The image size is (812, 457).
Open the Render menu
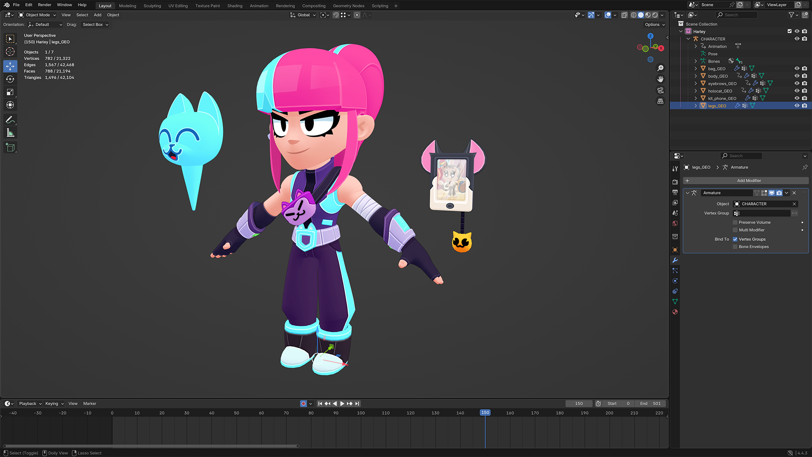pyautogui.click(x=44, y=5)
